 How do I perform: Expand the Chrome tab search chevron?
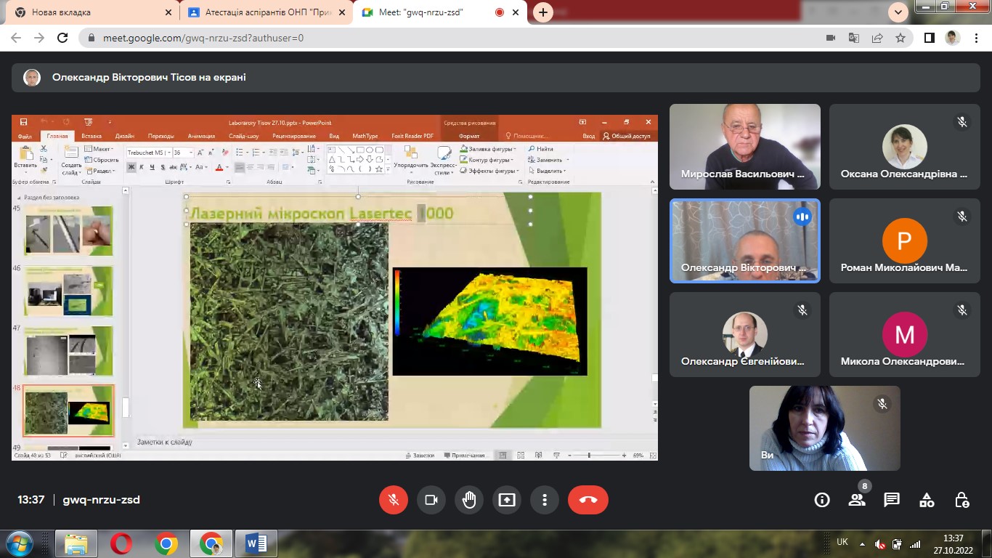[x=898, y=12]
